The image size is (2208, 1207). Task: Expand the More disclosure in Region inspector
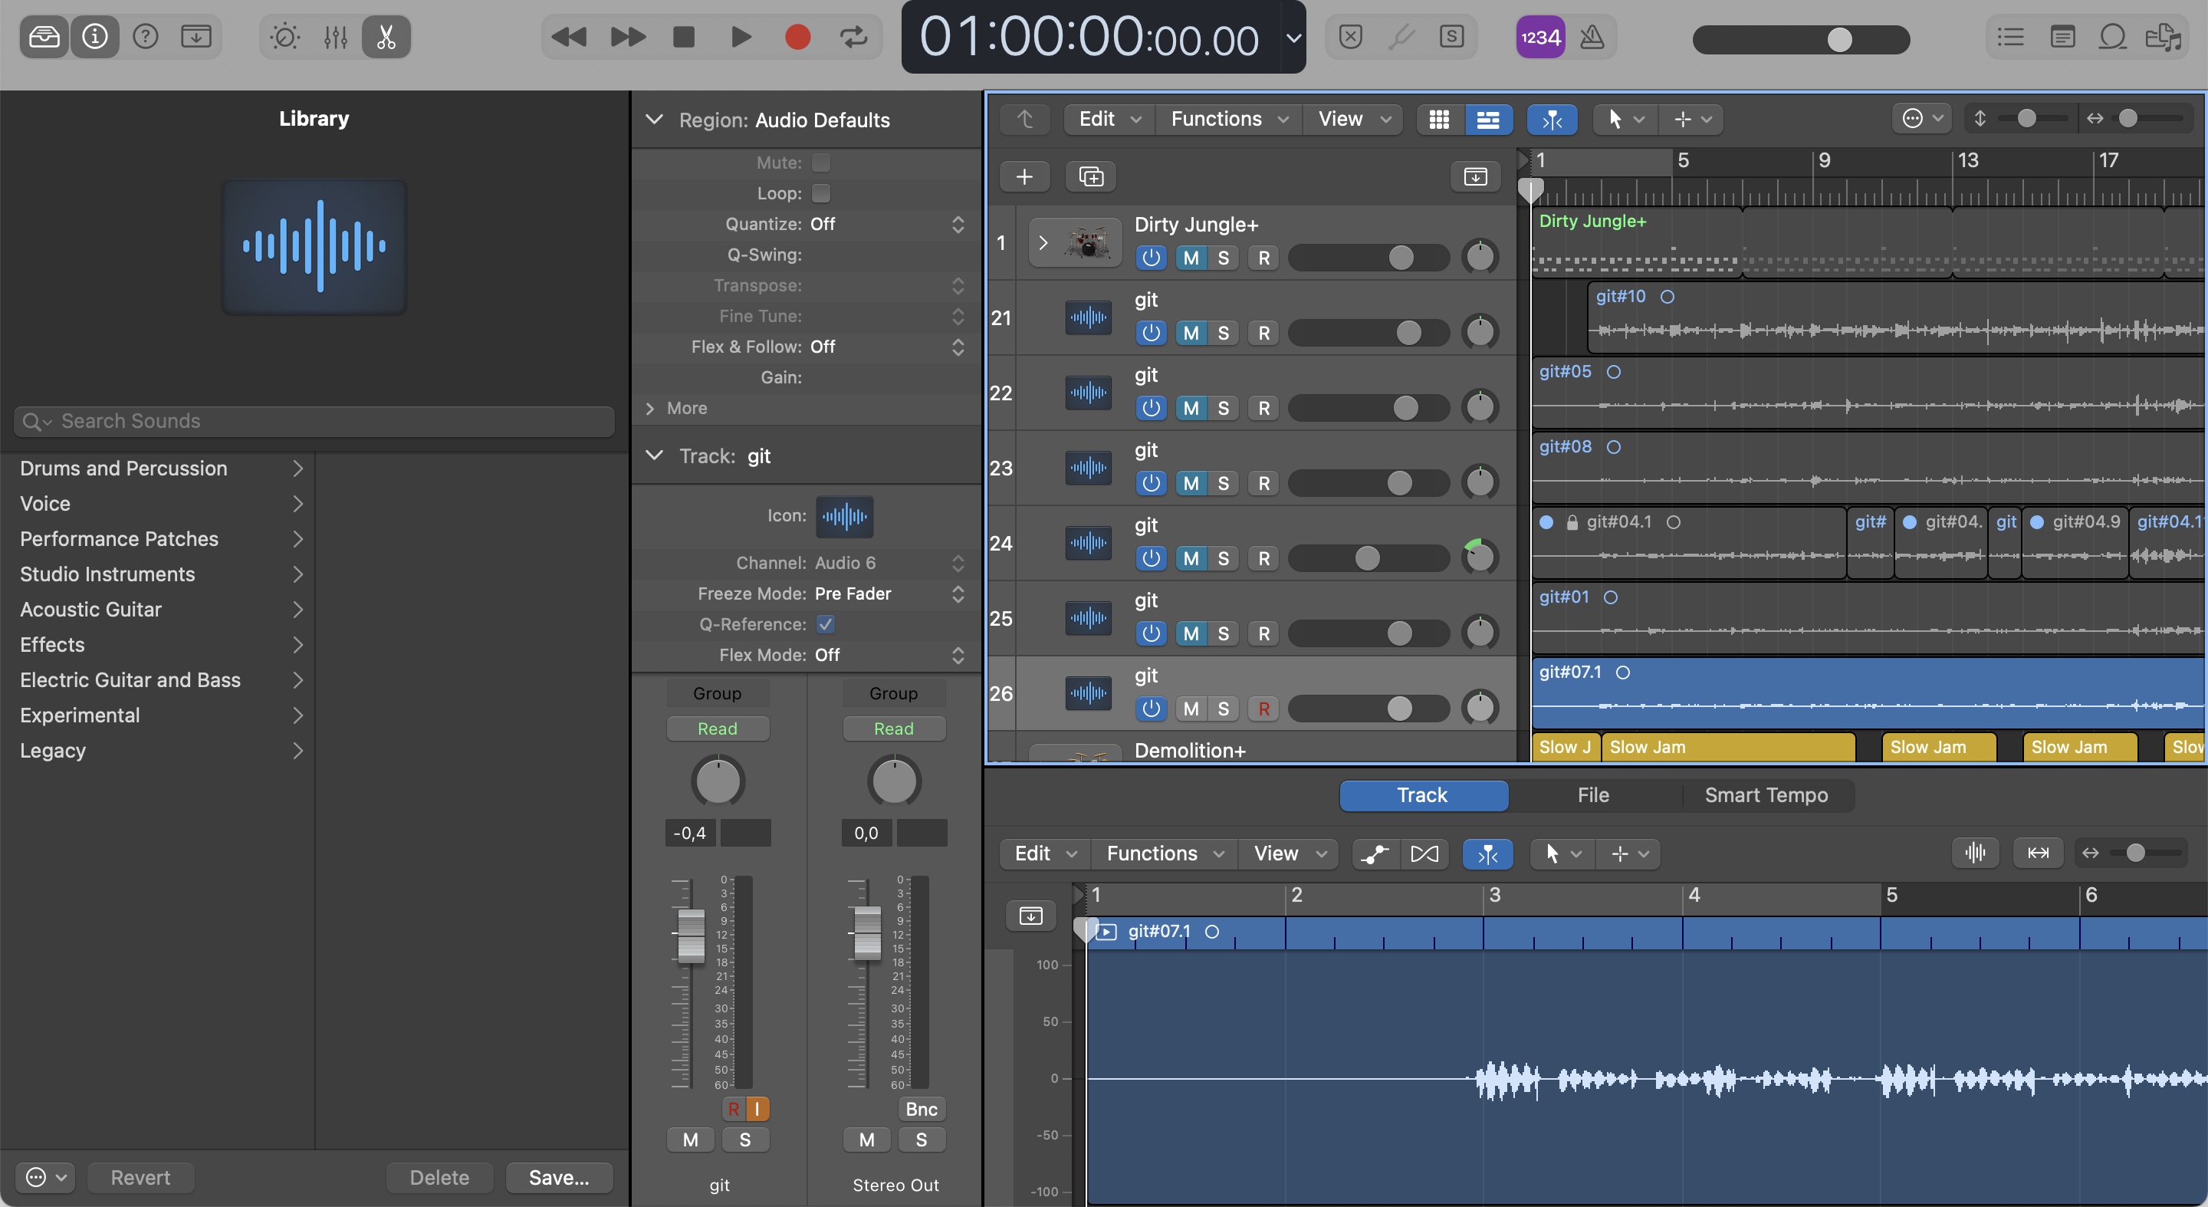click(651, 408)
